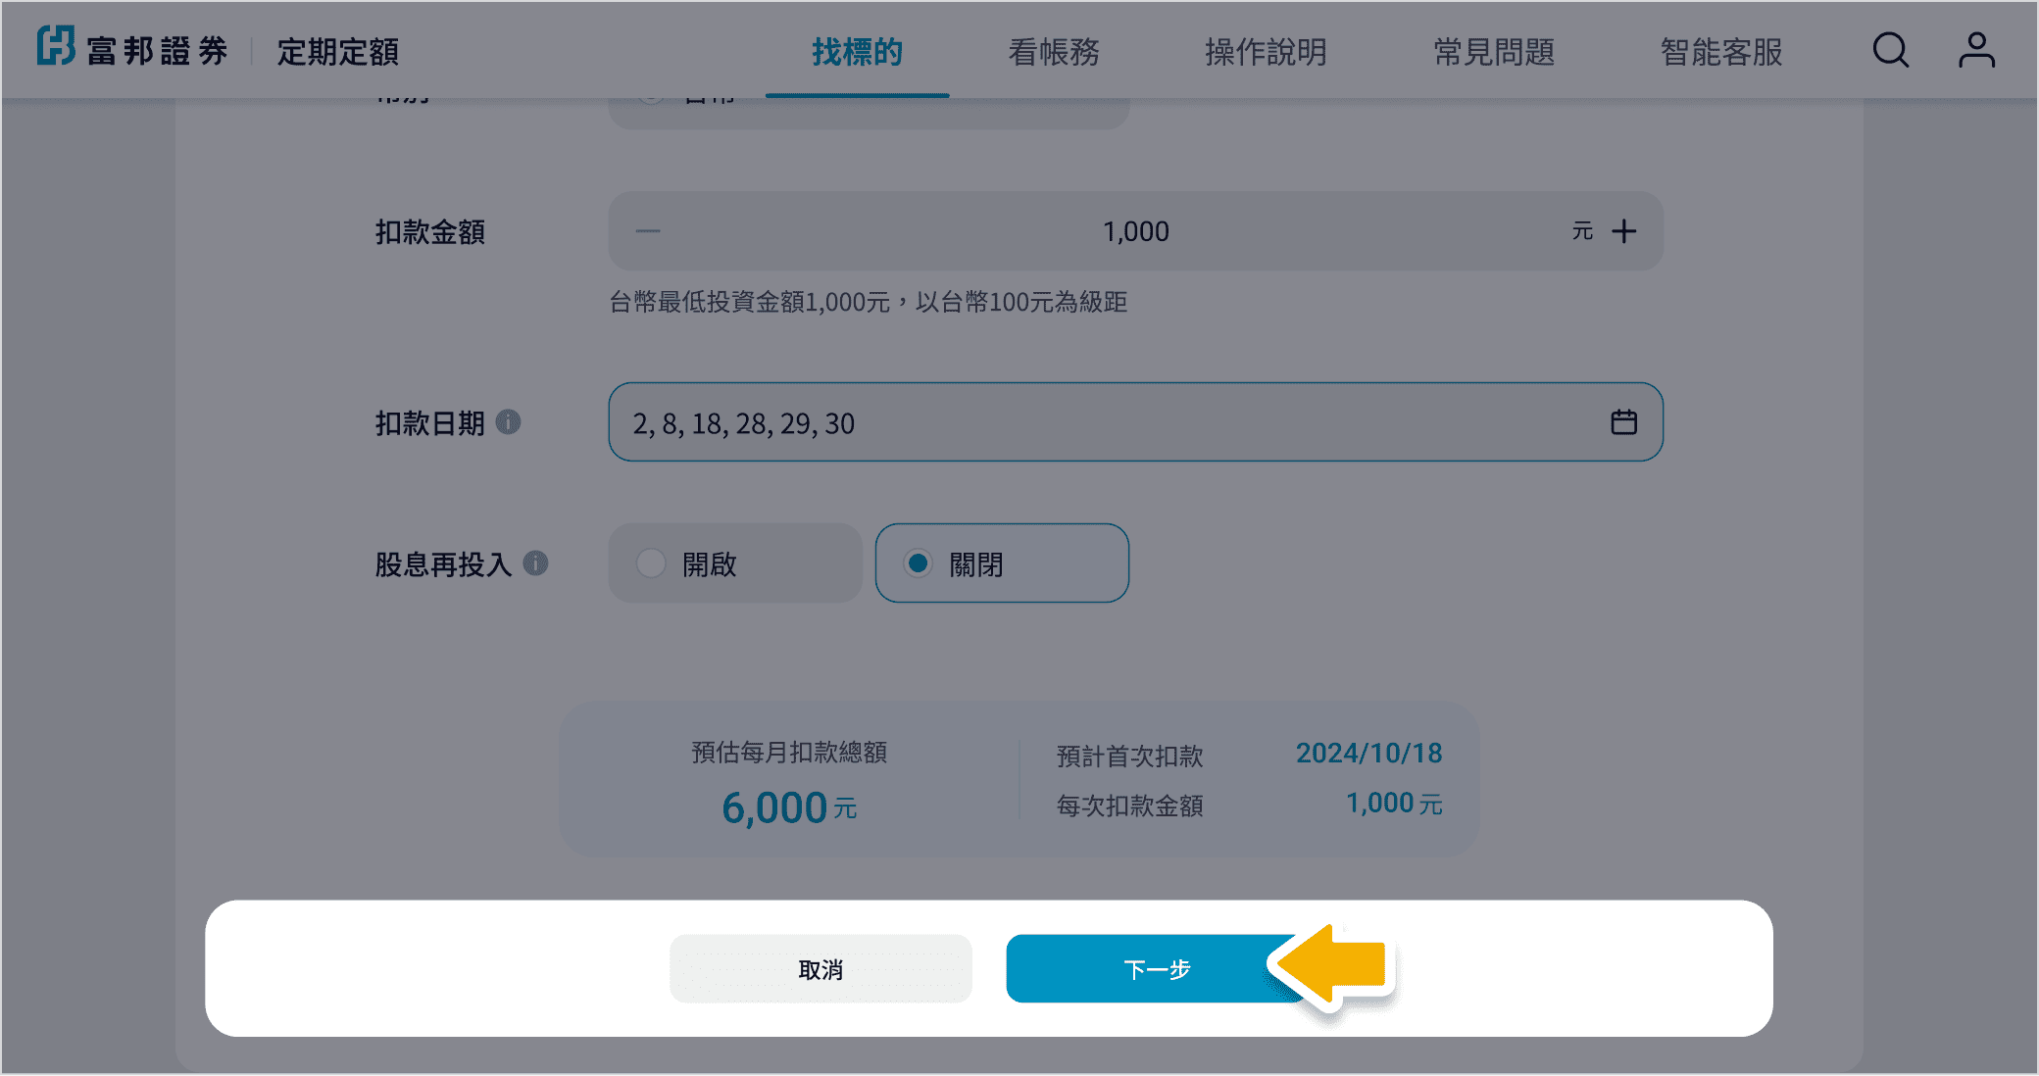Click the search magnifier icon
The height and width of the screenshot is (1076, 2039).
[1890, 50]
